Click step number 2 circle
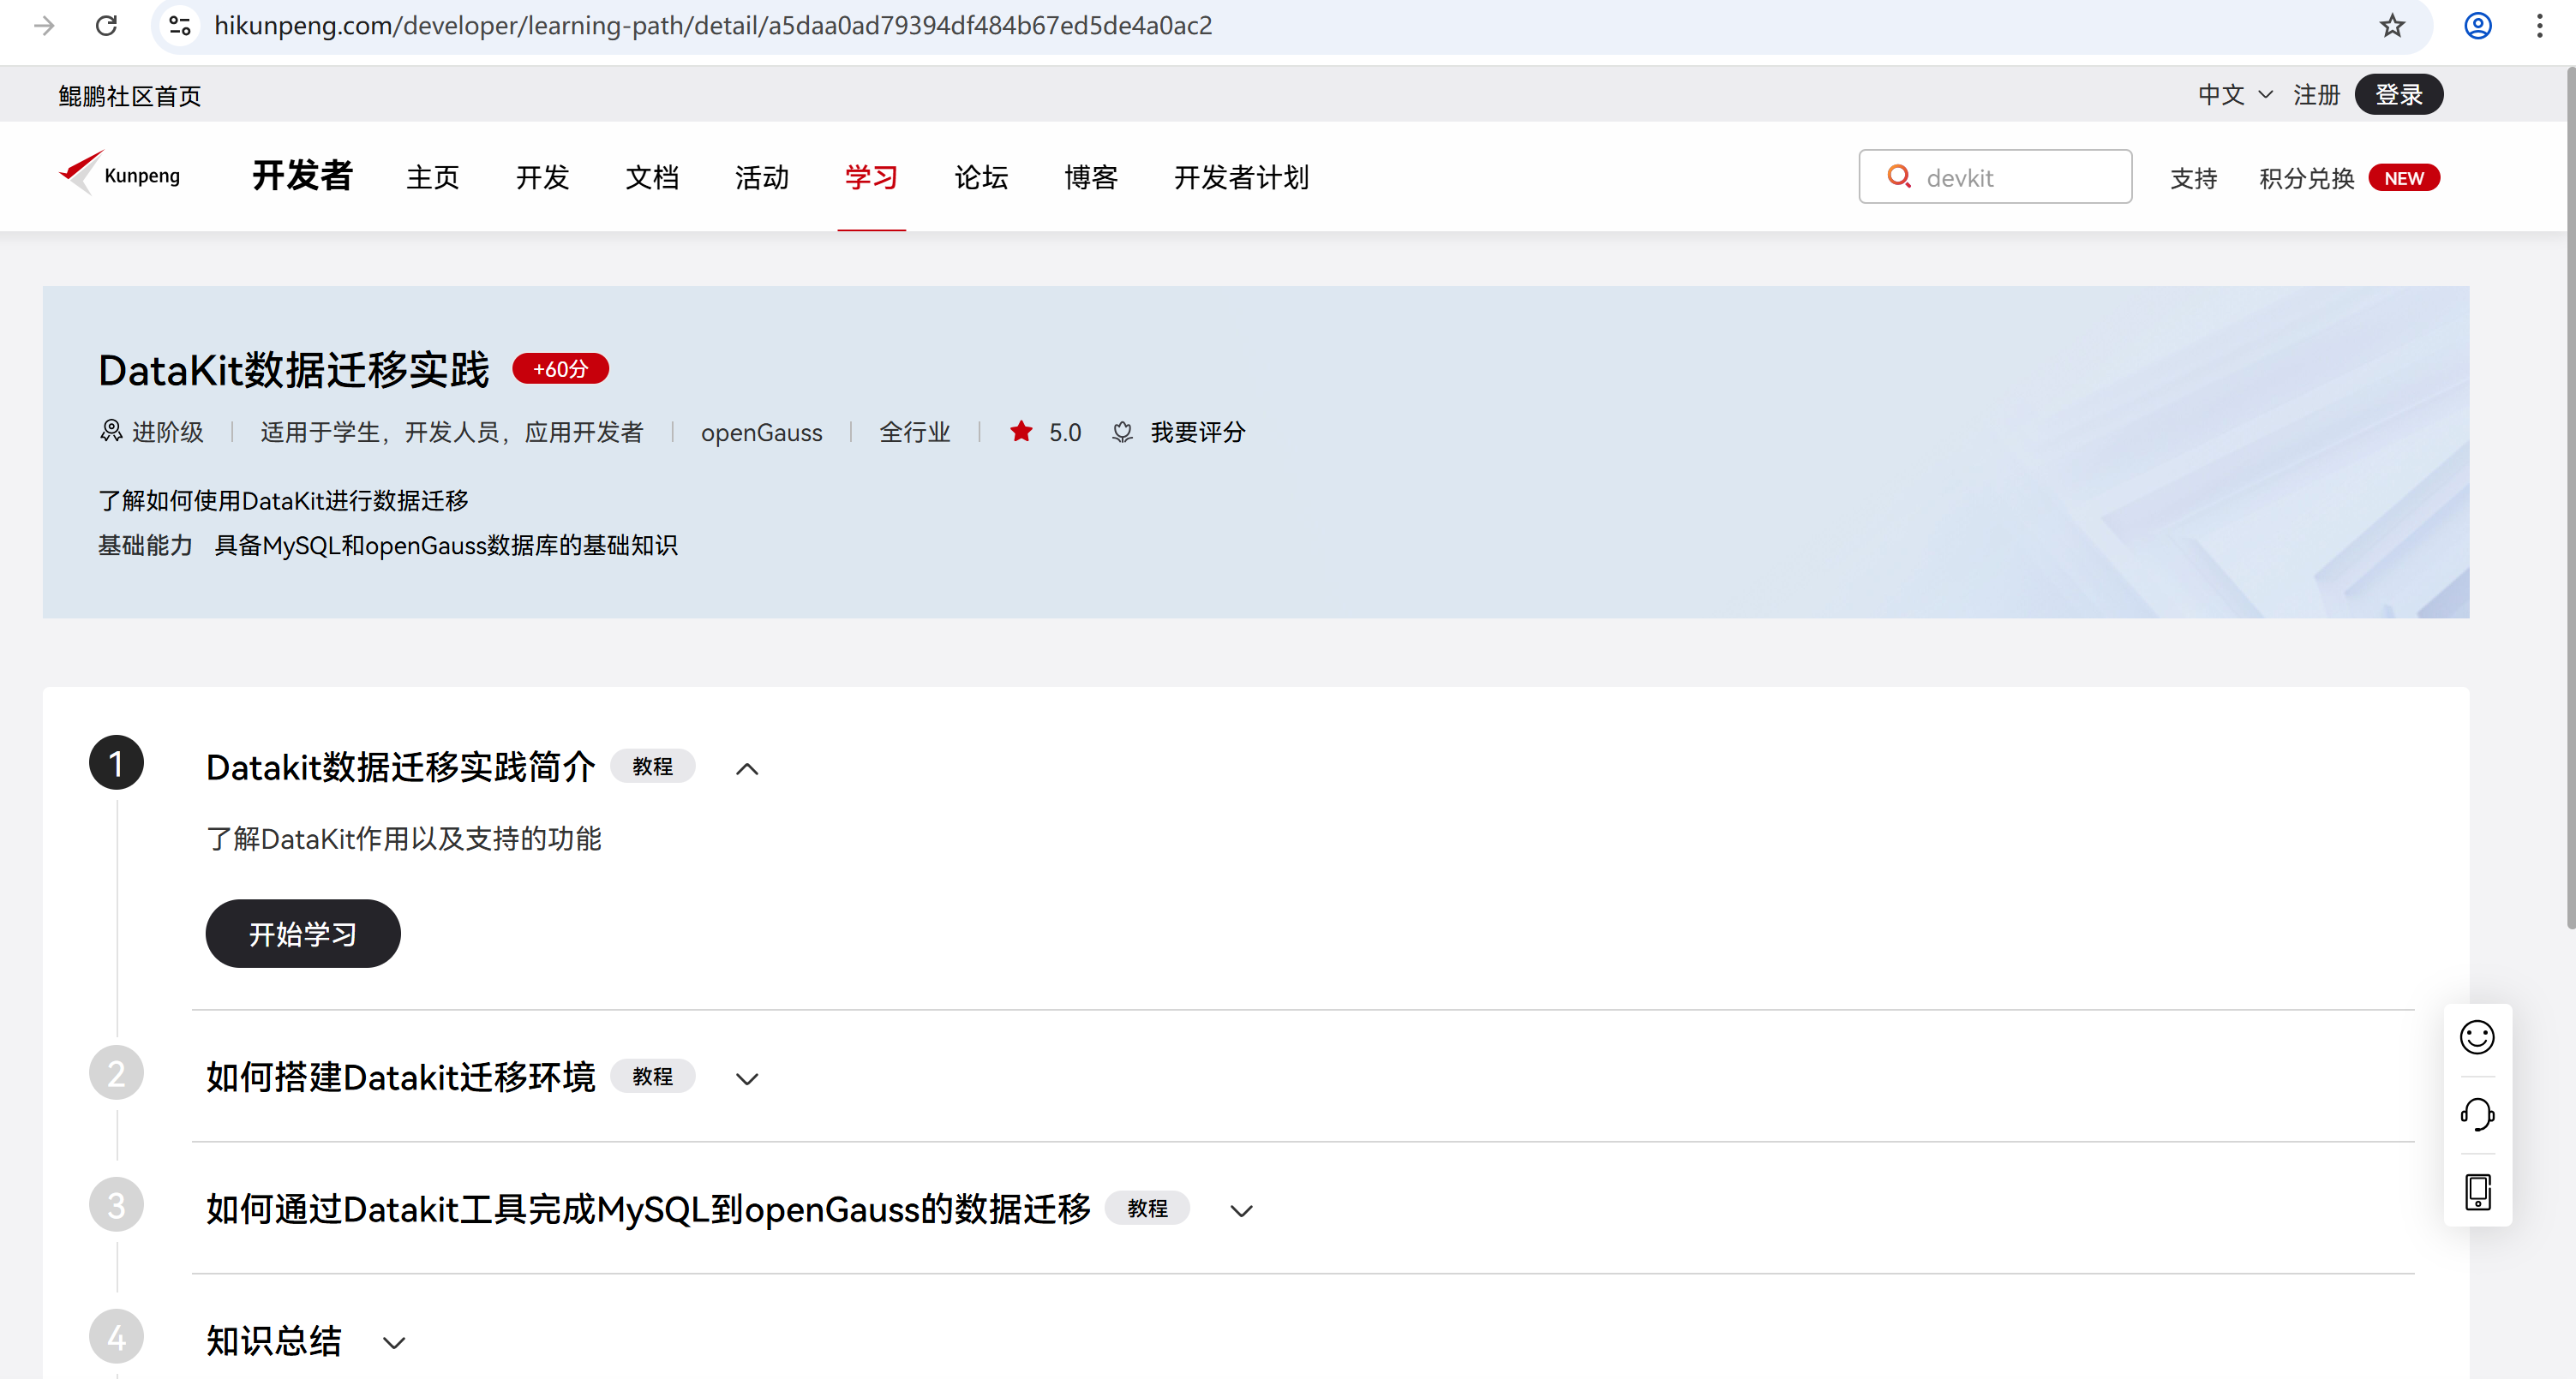Viewport: 2576px width, 1379px height. tap(116, 1073)
